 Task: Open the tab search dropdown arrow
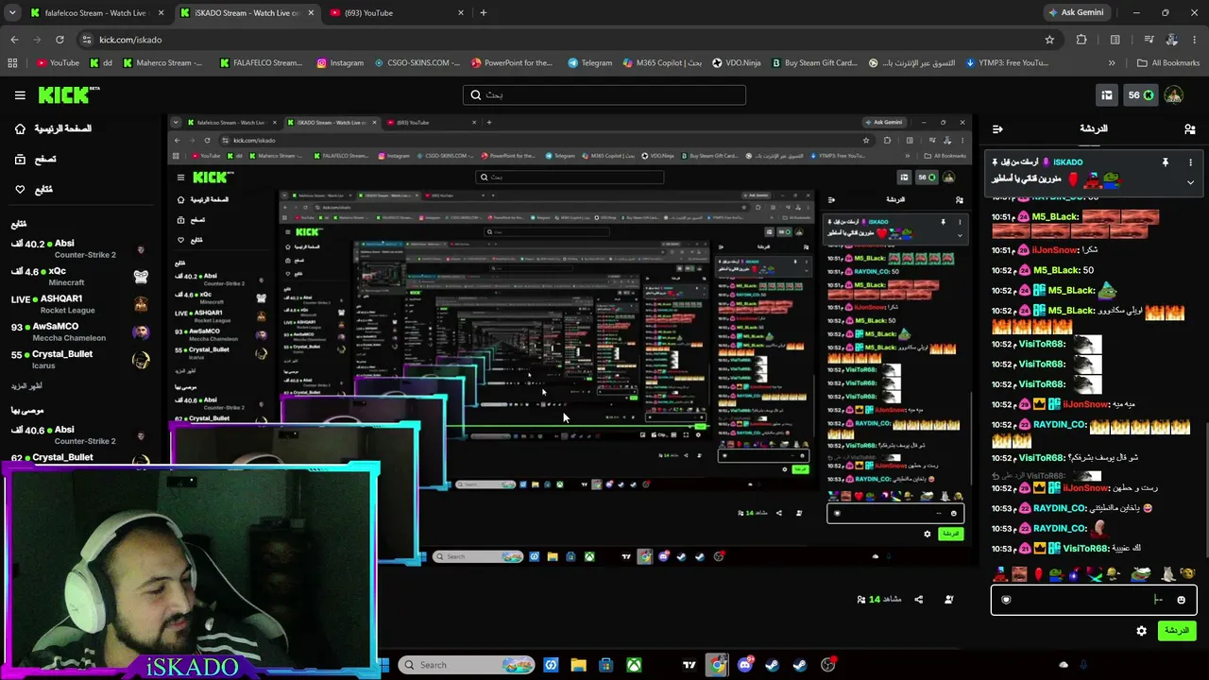[12, 13]
